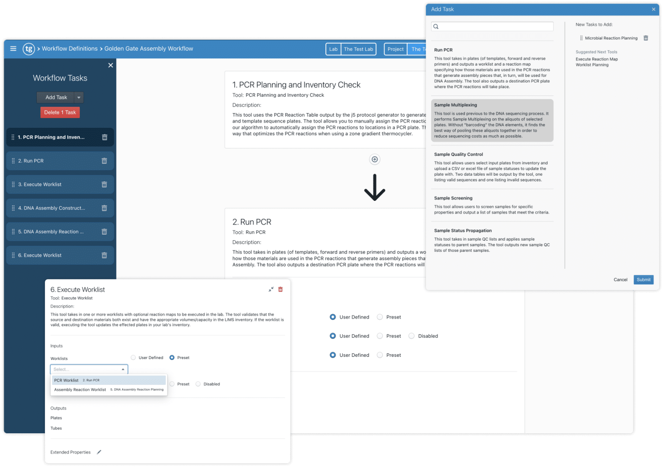
Task: Select the Preset radio for Worklists input
Action: pyautogui.click(x=171, y=357)
